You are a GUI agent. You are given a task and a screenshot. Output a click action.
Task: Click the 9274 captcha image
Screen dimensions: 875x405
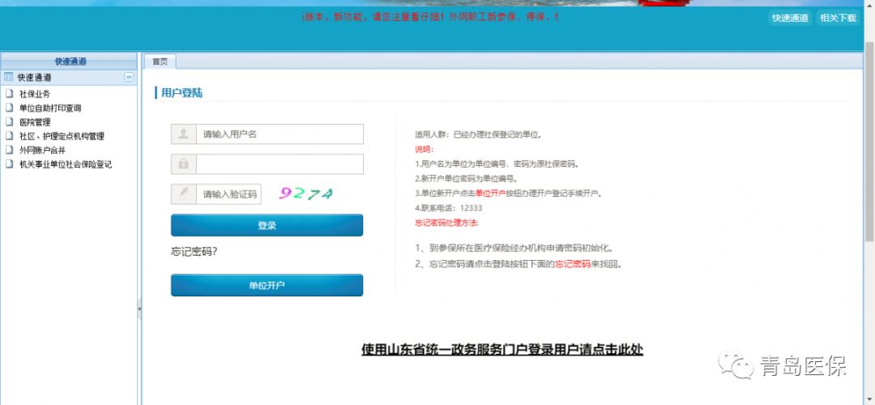[x=305, y=194]
